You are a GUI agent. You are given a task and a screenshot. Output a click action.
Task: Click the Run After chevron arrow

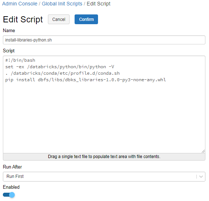pos(201,176)
